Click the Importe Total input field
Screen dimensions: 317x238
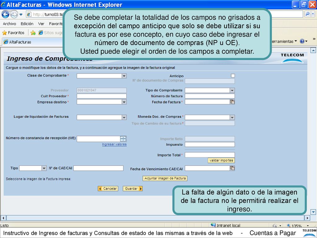[210, 155]
